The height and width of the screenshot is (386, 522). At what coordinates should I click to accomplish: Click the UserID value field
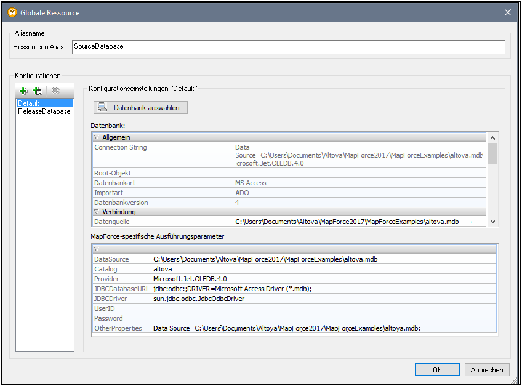324,308
